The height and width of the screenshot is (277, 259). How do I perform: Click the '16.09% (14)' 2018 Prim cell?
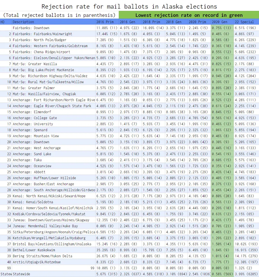point(153,28)
